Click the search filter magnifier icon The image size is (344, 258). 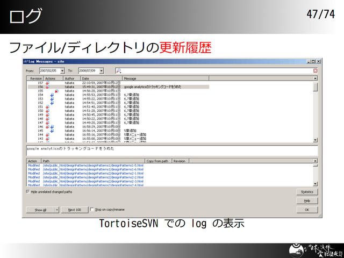(118, 70)
